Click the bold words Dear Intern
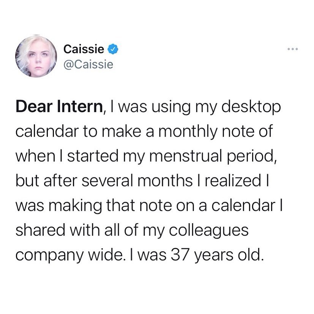This screenshot has width=314, height=314. pyautogui.click(x=59, y=107)
